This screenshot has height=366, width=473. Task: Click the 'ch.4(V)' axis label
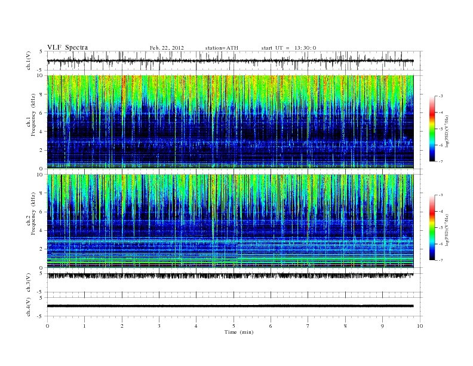pos(29,307)
